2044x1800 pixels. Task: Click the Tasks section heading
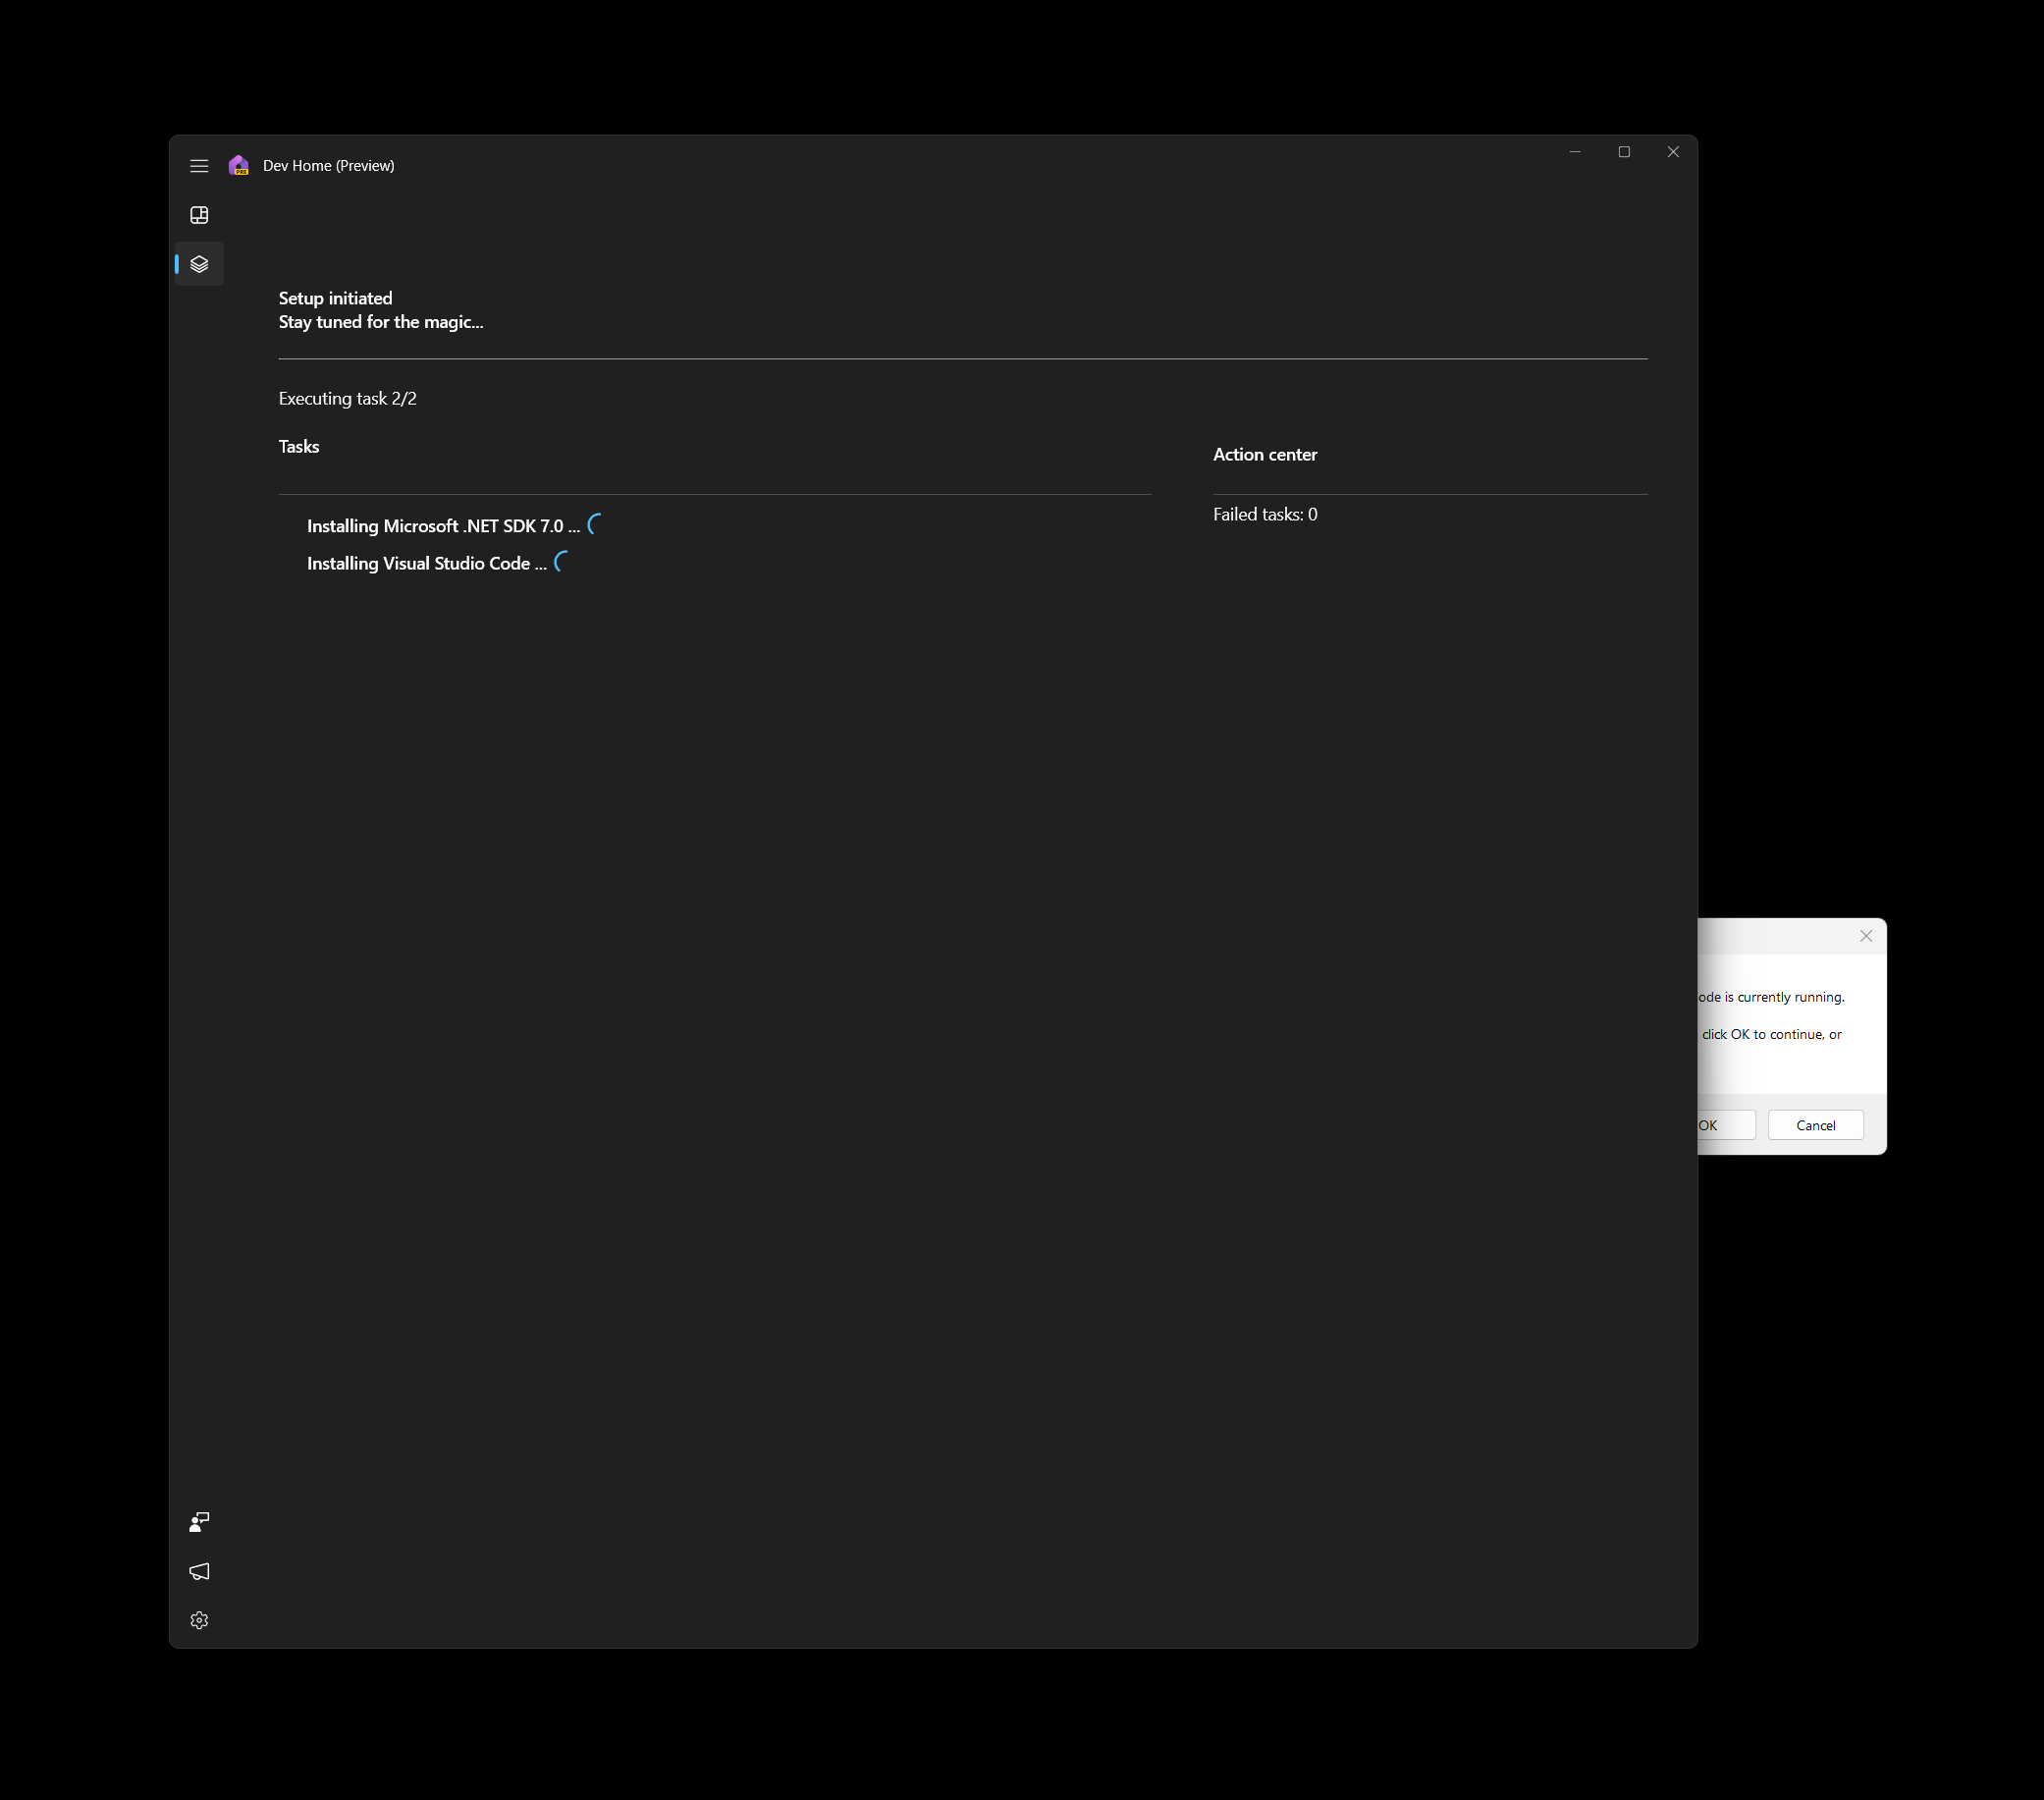298,446
